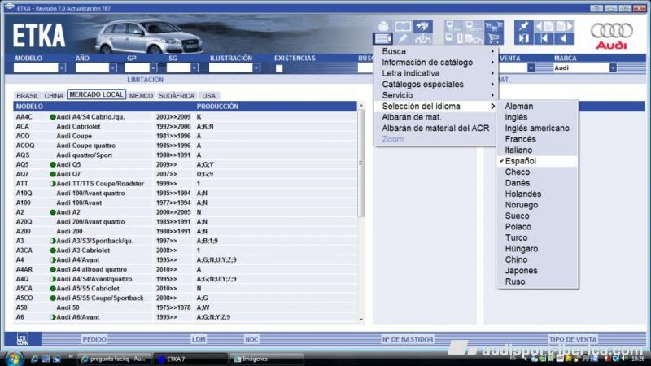This screenshot has width=651, height=366.
Task: Click the upper-right computer monitor toolbar icon
Action: (x=474, y=27)
